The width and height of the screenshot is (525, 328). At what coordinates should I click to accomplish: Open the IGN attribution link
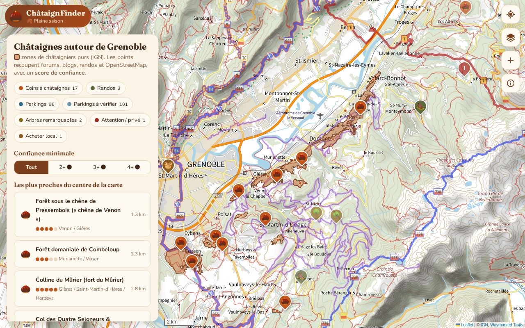tap(484, 325)
